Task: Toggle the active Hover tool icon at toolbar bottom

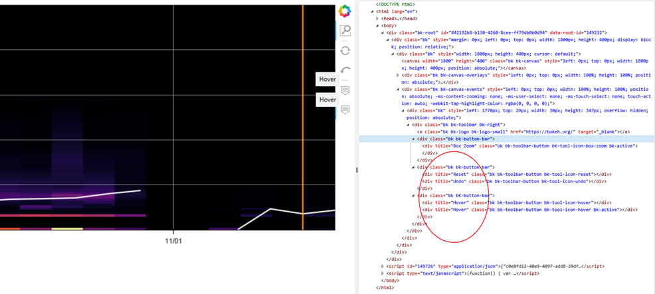Action: 345,110
